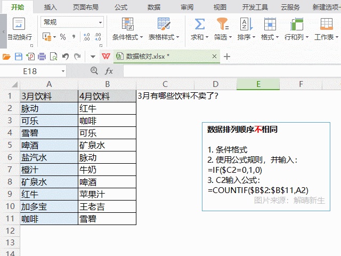Click the 自动换行 wrap text icon
341x256 pixels.
pyautogui.click(x=19, y=23)
